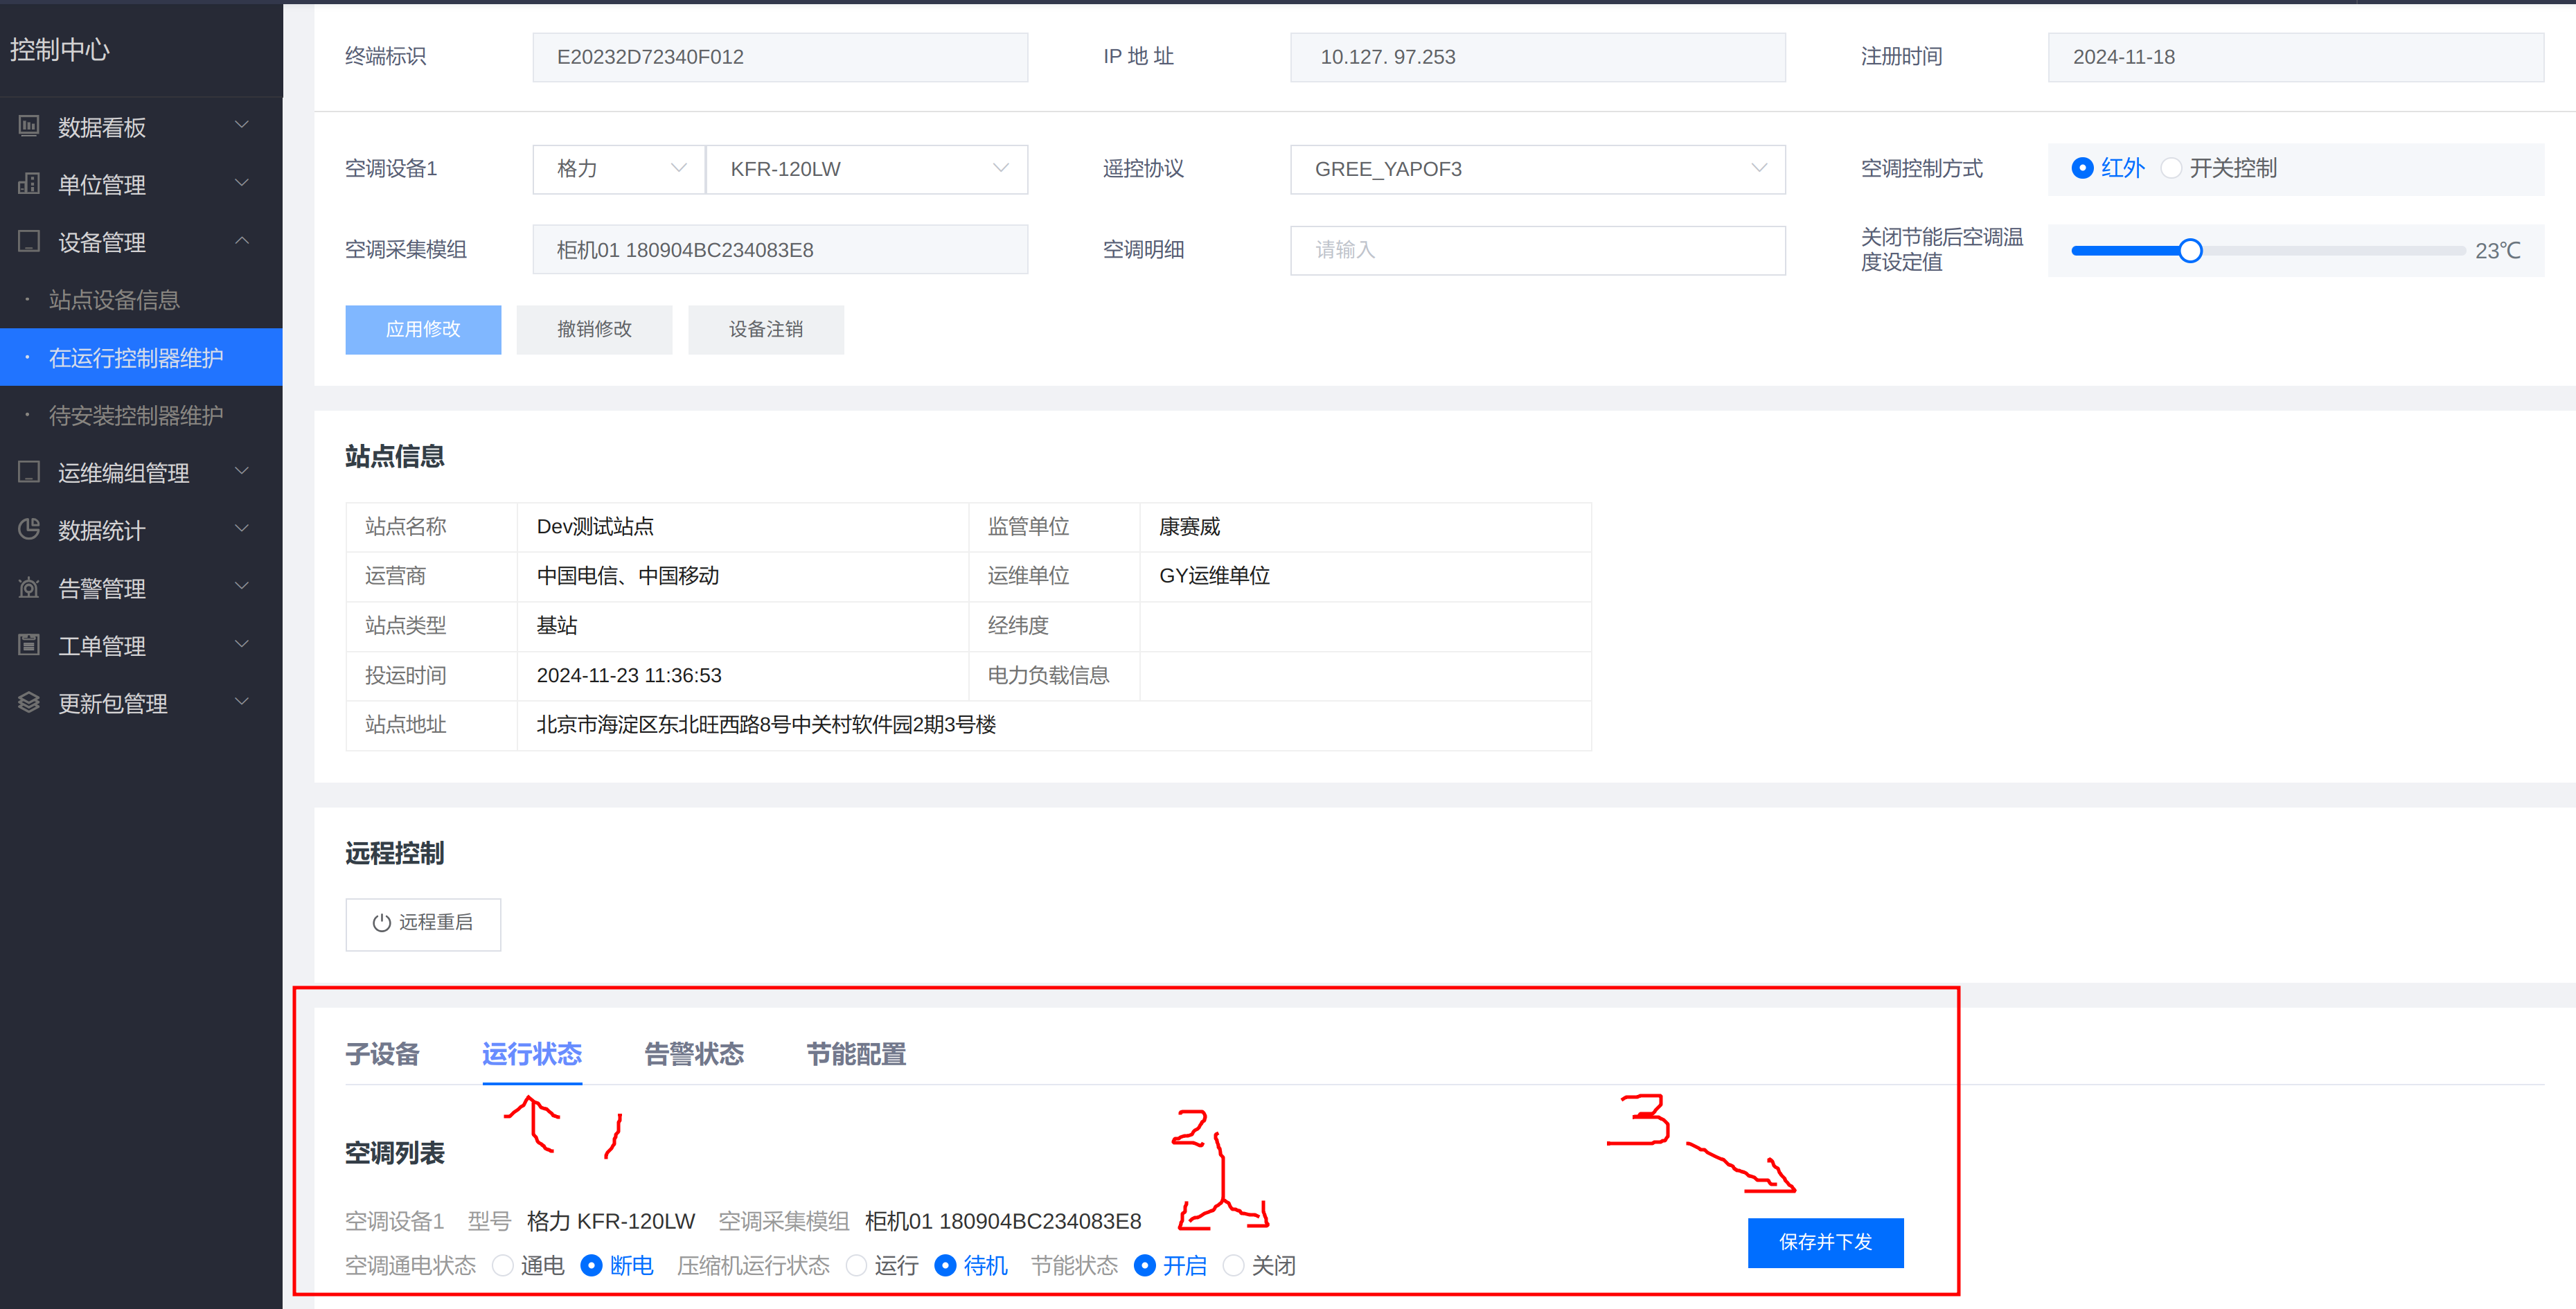Screen dimensions: 2576x1309
Task: Click the 数据看板 dashboard sidebar icon
Action: (29, 126)
